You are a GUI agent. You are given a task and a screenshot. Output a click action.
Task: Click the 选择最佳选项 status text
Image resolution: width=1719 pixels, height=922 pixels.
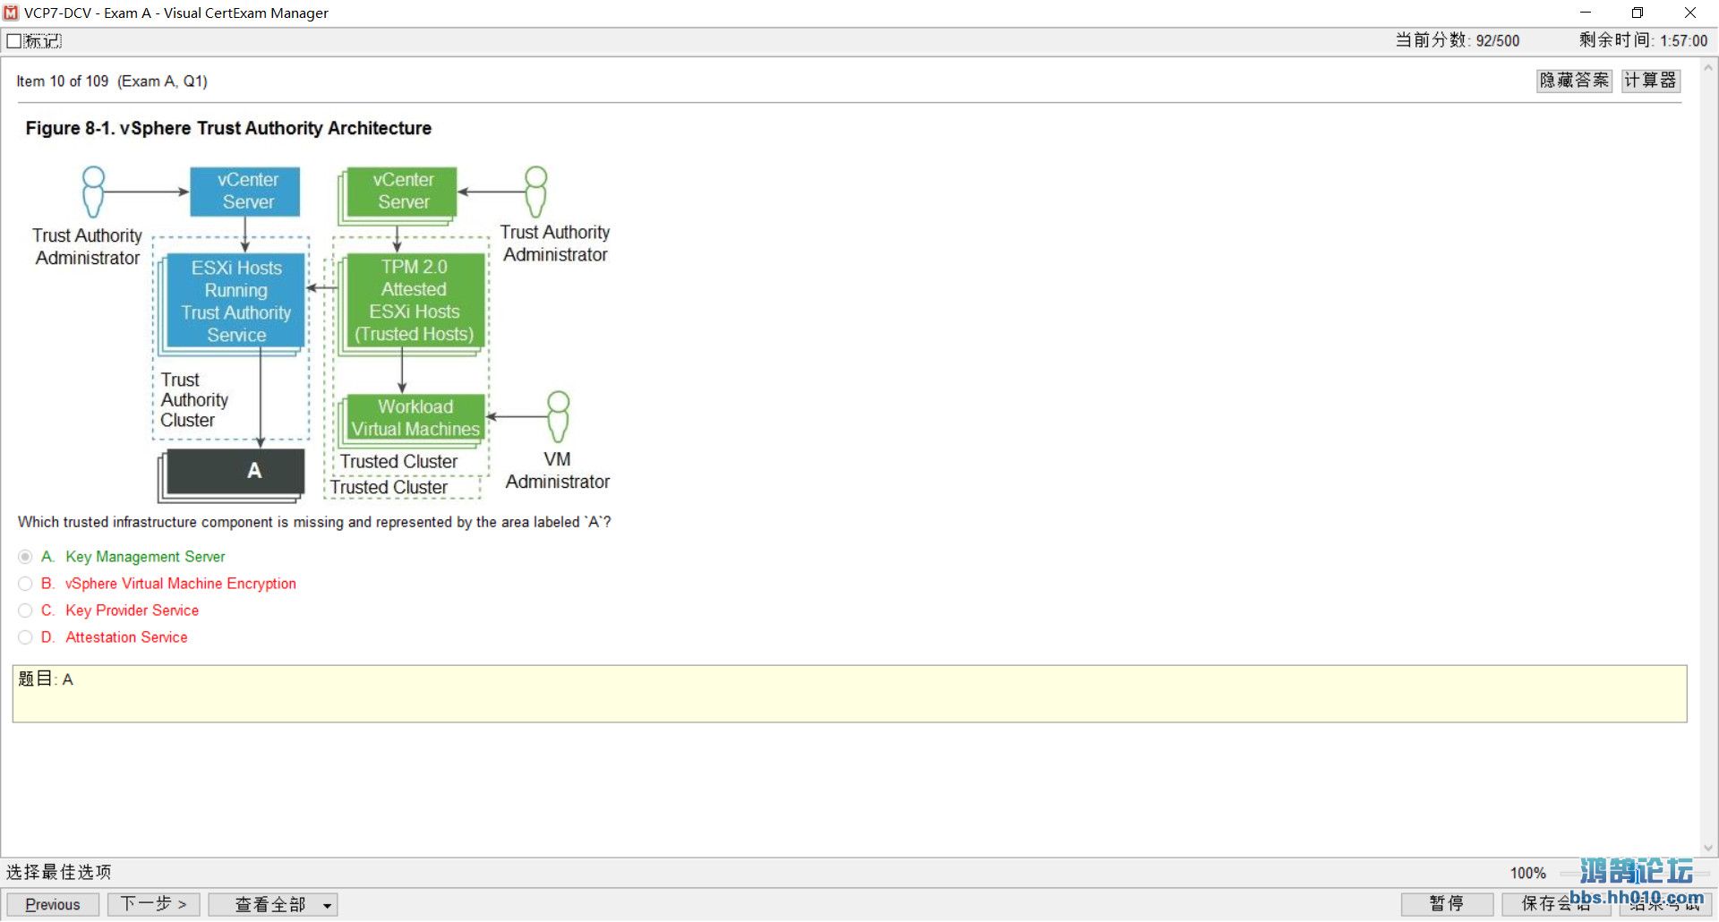click(59, 872)
